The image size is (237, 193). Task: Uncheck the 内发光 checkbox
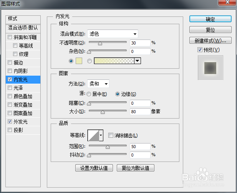coord(10,79)
